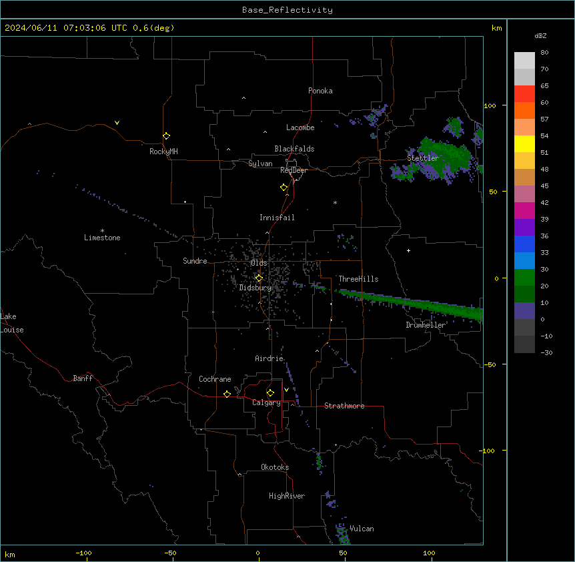This screenshot has width=575, height=562.
Task: Click the Olds label
Action: pos(259,263)
